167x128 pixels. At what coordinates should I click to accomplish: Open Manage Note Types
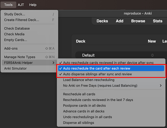tap(29, 57)
